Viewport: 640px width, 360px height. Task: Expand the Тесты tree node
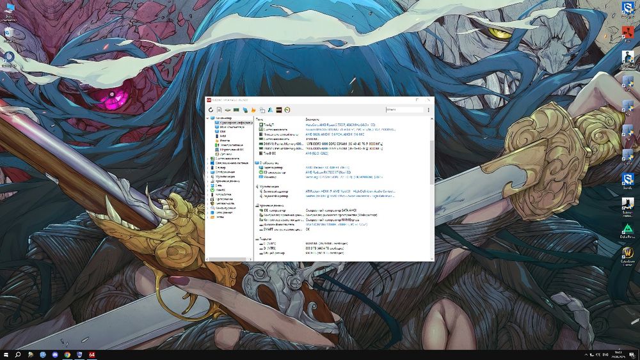(x=208, y=217)
